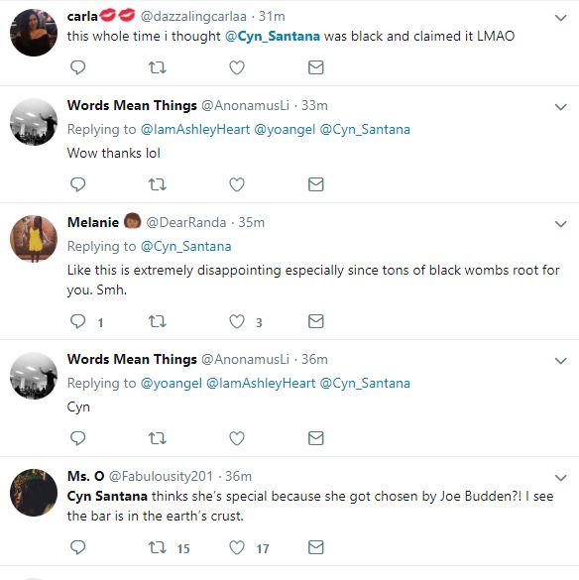This screenshot has height=580, width=579.
Task: View Melanie's profile picture avatar
Action: coord(34,239)
